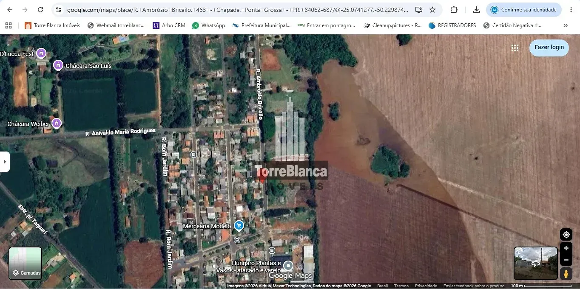Open the Street View preview thumbnail
Viewport: 580px width, 289px height.
point(535,263)
